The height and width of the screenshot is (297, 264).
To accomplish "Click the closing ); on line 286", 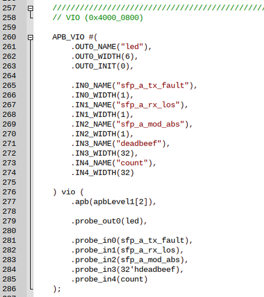I will click(57, 289).
